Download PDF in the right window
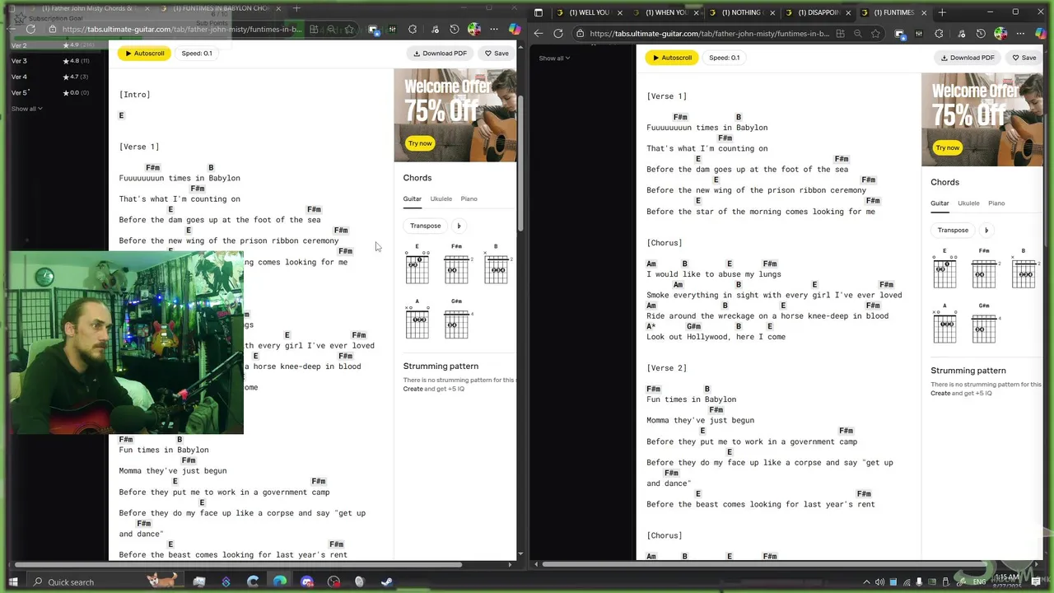 pyautogui.click(x=968, y=58)
